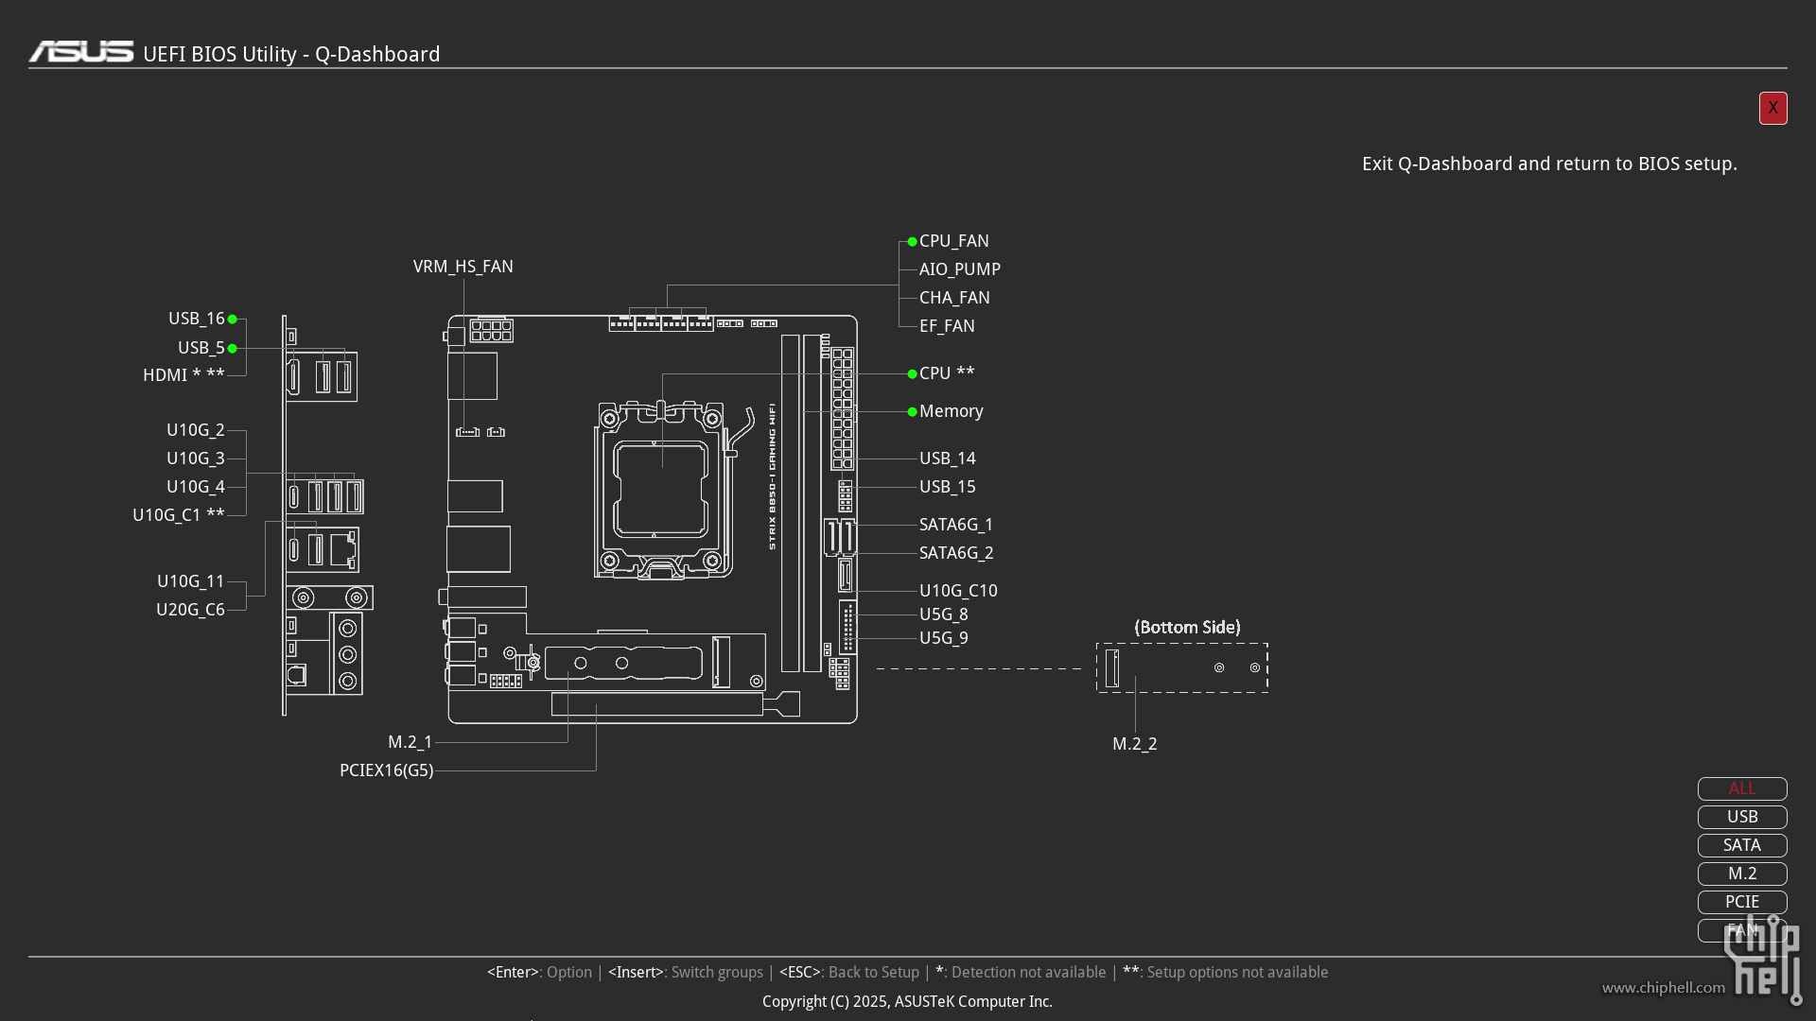The height and width of the screenshot is (1021, 1816).
Task: Click the WiFi antenna connectors on rear I/O
Action: point(329,597)
